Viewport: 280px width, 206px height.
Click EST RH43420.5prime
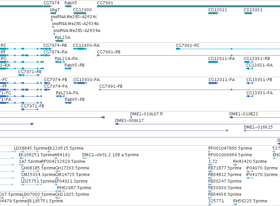pos(250,162)
